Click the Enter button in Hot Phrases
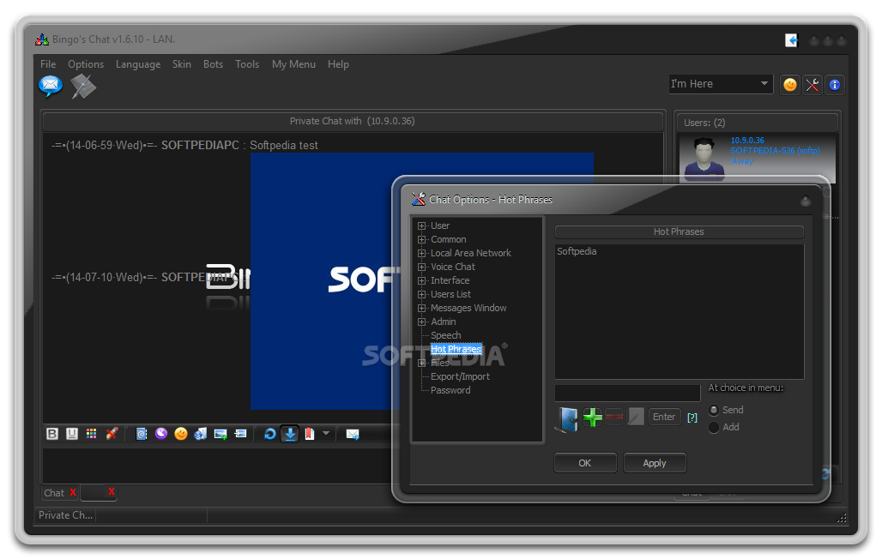 (x=664, y=417)
